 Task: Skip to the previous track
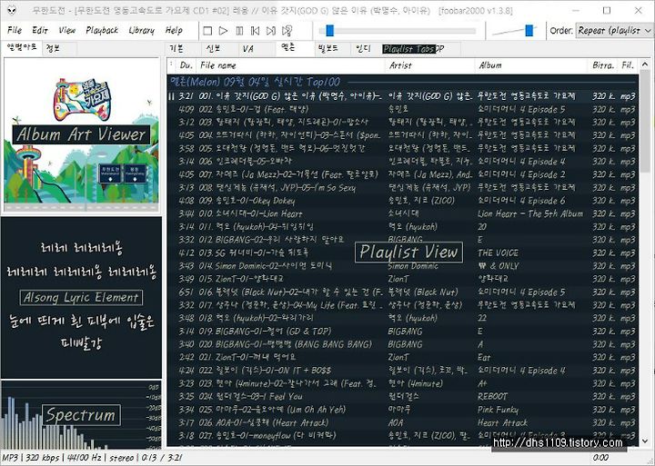pos(256,31)
